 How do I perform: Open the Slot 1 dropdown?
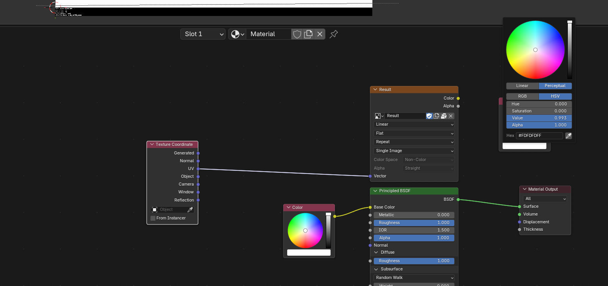coord(203,34)
